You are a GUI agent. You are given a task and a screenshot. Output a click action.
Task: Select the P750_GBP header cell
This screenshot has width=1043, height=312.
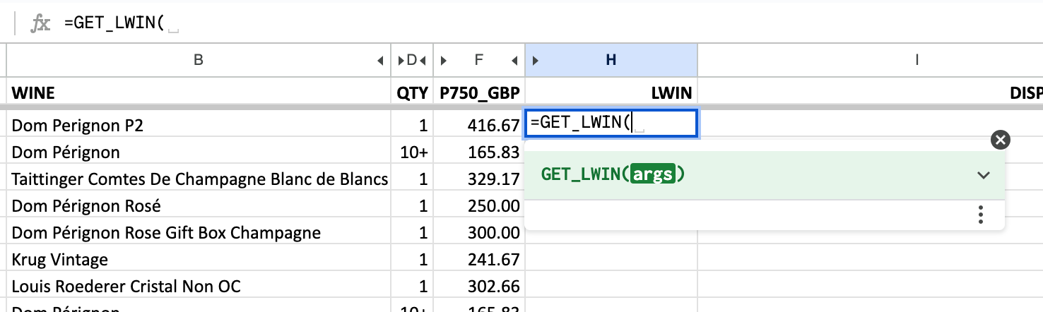[x=479, y=93]
